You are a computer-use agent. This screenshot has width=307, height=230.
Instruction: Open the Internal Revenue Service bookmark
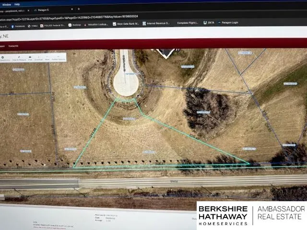(x=157, y=23)
